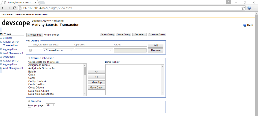Open the Operator dropdown
This screenshot has width=258, height=116.
pos(94,50)
